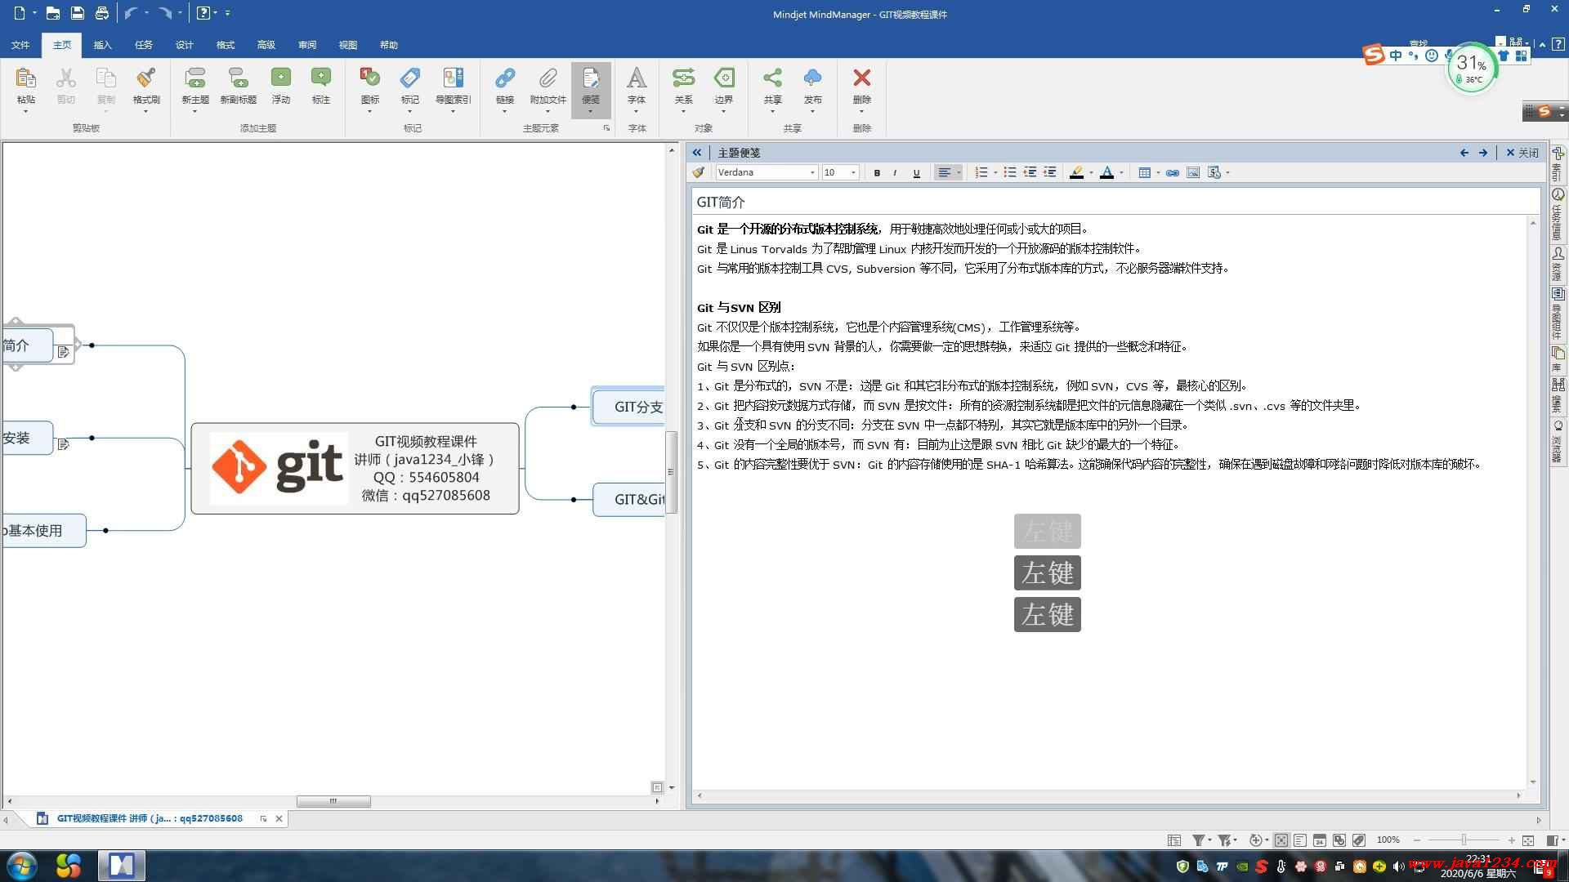The width and height of the screenshot is (1569, 882).
Task: Insert hyperlink in the notes toolbar
Action: [x=1173, y=172]
